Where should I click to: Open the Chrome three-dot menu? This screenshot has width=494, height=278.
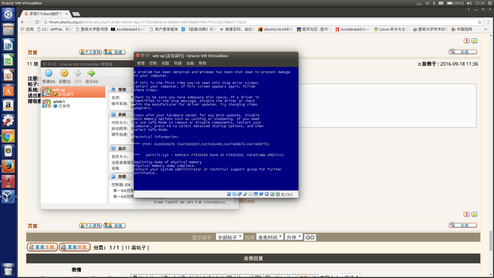tap(488, 22)
